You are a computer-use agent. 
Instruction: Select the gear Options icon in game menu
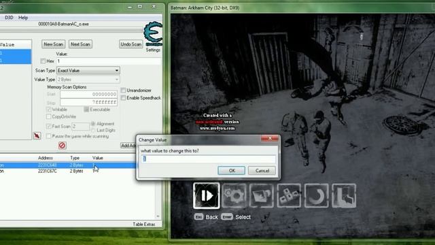point(234,195)
